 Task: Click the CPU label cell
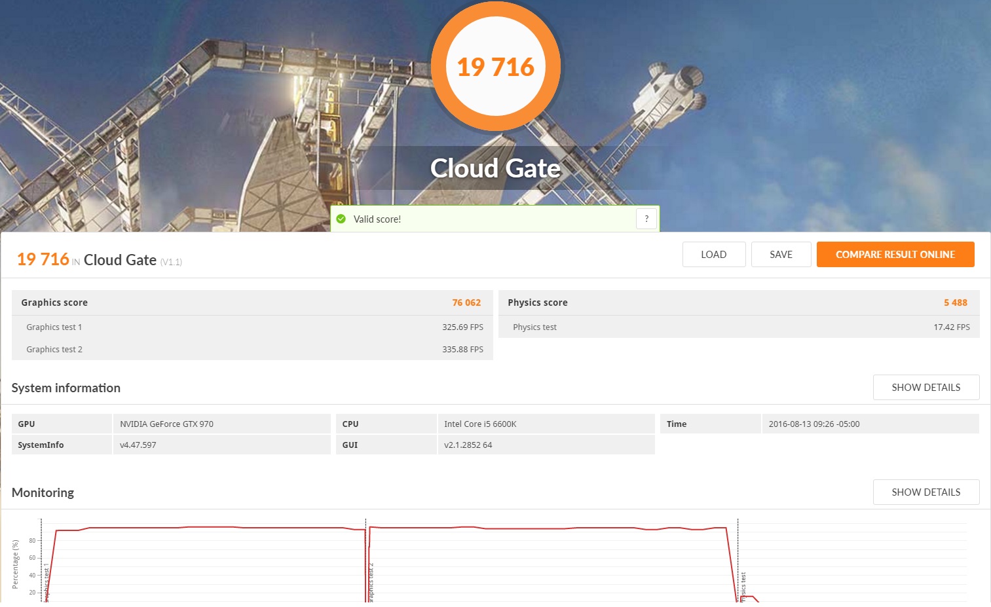click(x=386, y=424)
